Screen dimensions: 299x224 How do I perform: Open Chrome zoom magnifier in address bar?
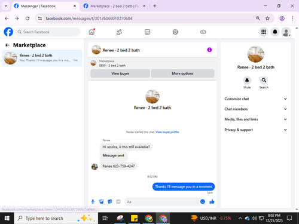[x=258, y=19]
